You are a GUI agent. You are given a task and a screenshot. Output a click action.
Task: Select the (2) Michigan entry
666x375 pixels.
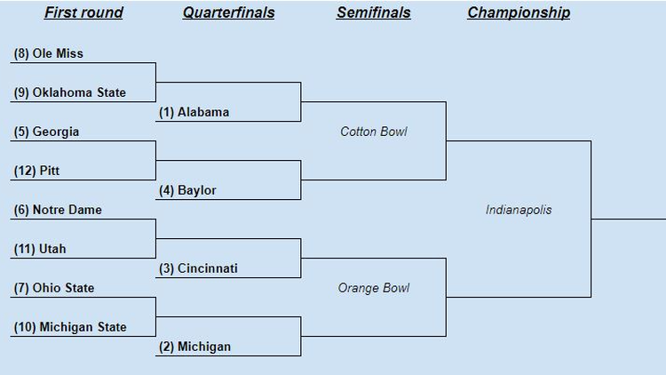[194, 347]
